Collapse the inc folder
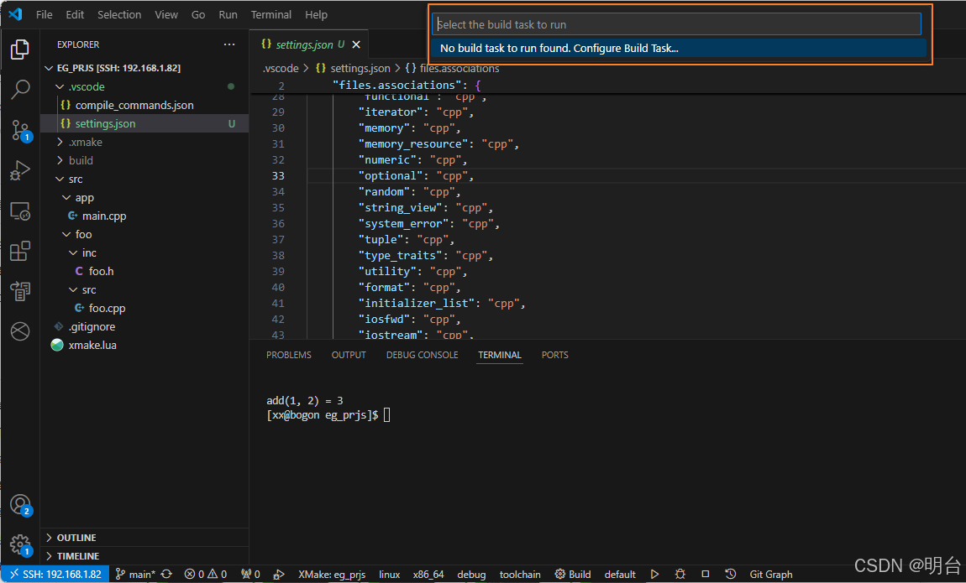This screenshot has width=966, height=583. (x=144, y=252)
